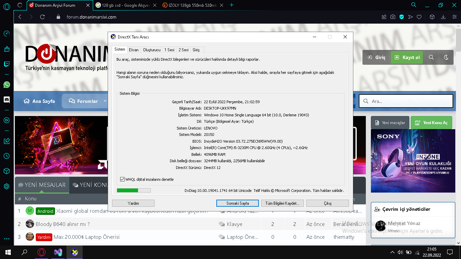Viewport: 461px width, 259px height.
Task: Open the Bloody B640 alınır mı ? topic
Action: tap(63, 224)
